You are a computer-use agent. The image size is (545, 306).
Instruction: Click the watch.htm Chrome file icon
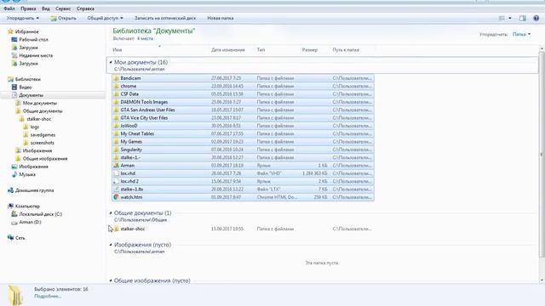click(x=116, y=197)
